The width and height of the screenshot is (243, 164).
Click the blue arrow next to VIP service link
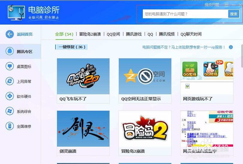coord(231,47)
